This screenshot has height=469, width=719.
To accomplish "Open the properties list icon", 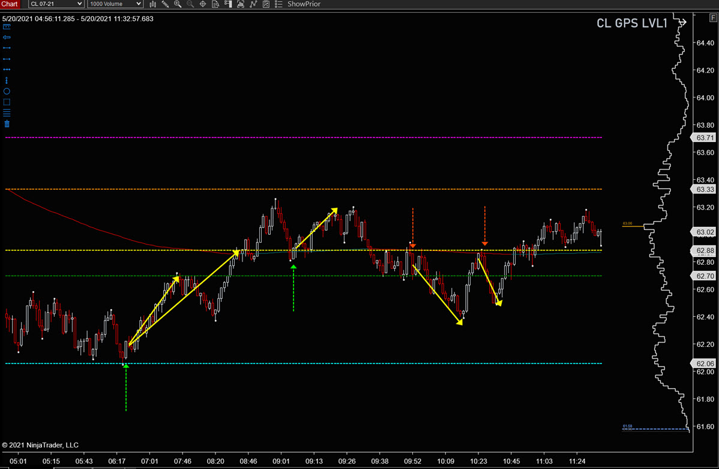I will pyautogui.click(x=278, y=4).
